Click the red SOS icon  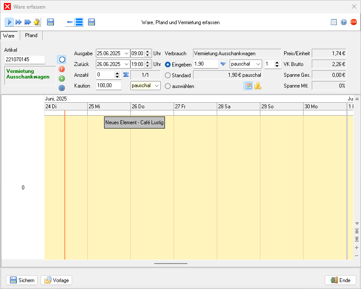tap(354, 22)
